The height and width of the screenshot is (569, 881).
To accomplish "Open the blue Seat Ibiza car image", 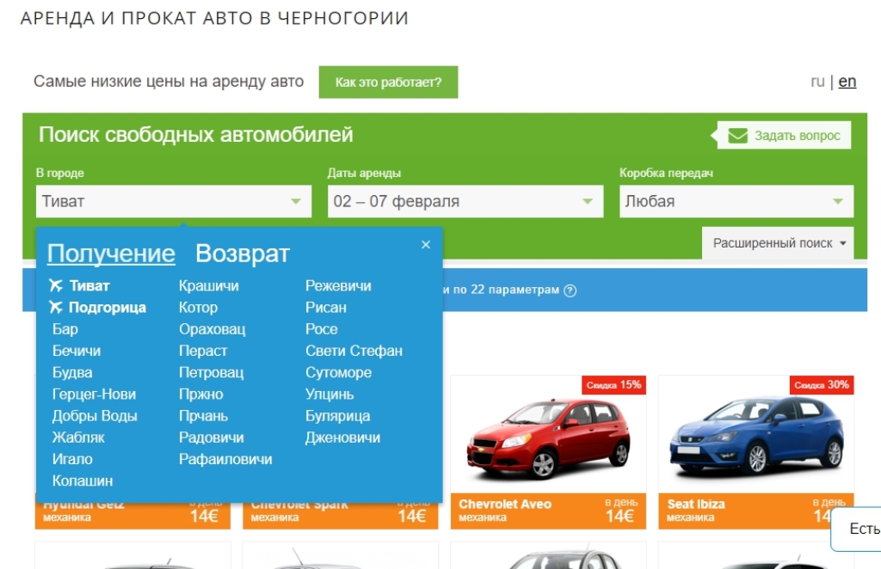I will point(755,438).
